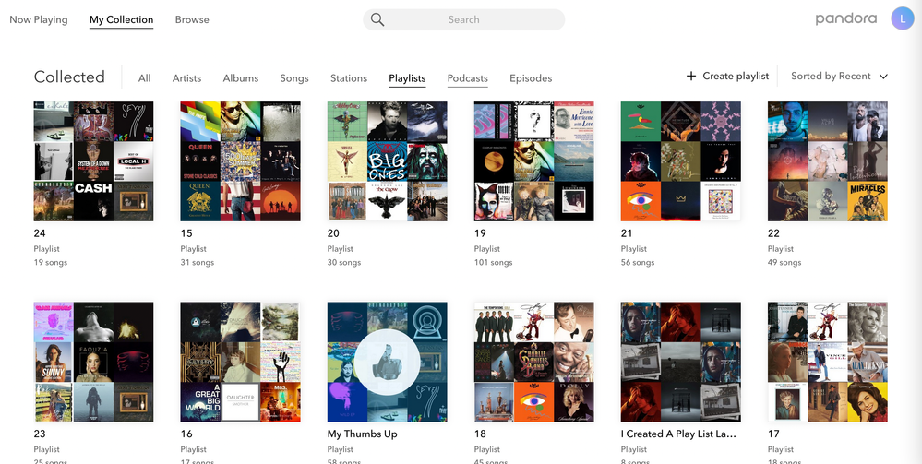Open I Created A Play List thumbnail

coord(680,362)
